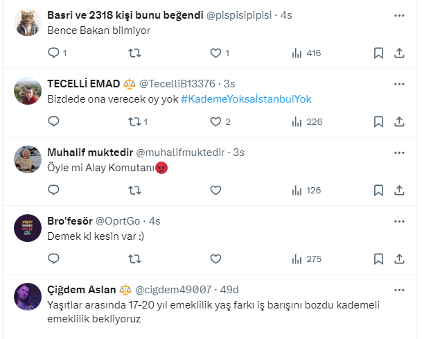
Task: View analytics on Bro'fesör's tweet
Action: pyautogui.click(x=297, y=259)
